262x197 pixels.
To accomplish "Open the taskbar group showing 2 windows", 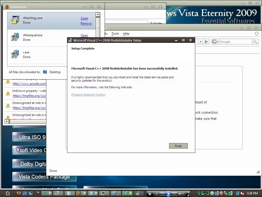I will coord(93,193).
